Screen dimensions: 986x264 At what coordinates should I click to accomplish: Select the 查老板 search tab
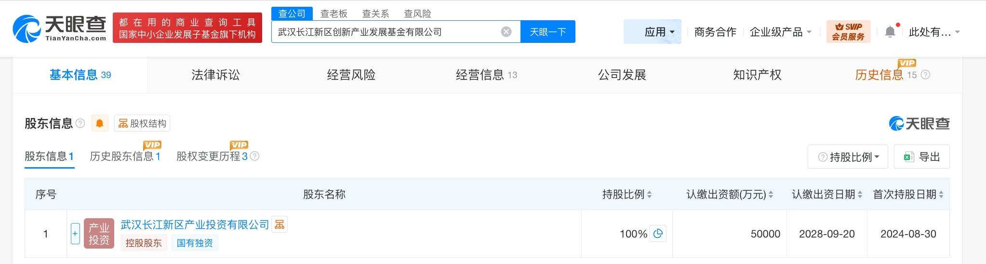(x=333, y=13)
